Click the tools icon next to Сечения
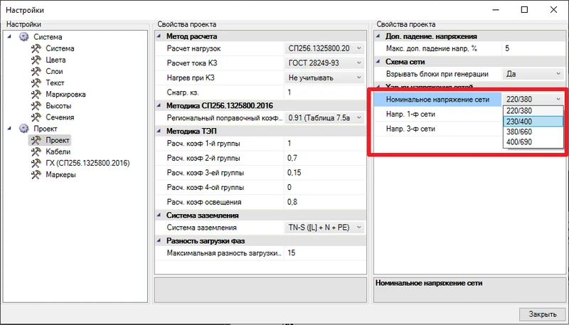569x325 pixels. click(36, 117)
